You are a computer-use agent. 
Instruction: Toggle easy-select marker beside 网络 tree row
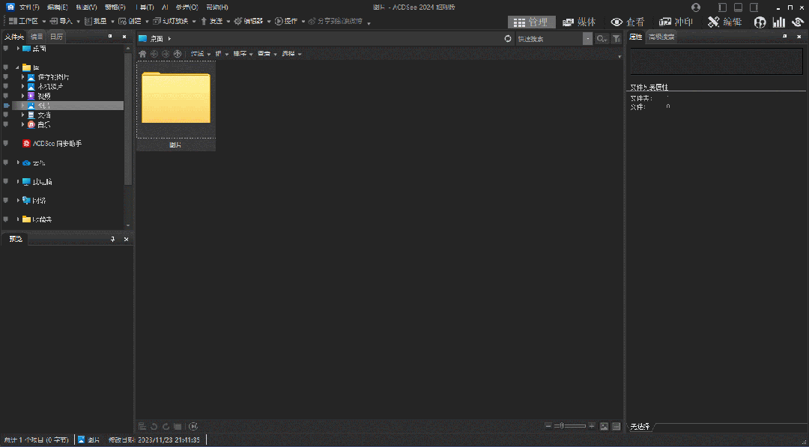click(6, 200)
